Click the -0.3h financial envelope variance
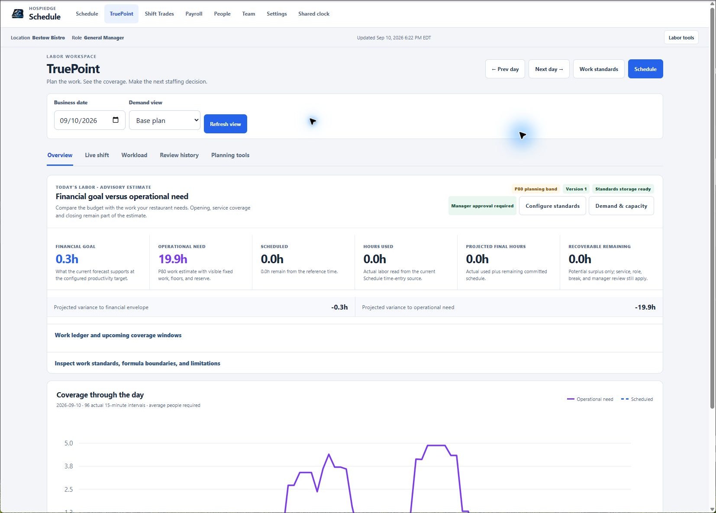This screenshot has height=513, width=716. click(339, 307)
